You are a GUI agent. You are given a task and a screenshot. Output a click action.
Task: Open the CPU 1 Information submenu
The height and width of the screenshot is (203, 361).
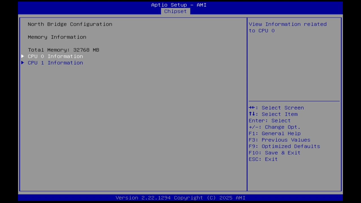(x=55, y=63)
